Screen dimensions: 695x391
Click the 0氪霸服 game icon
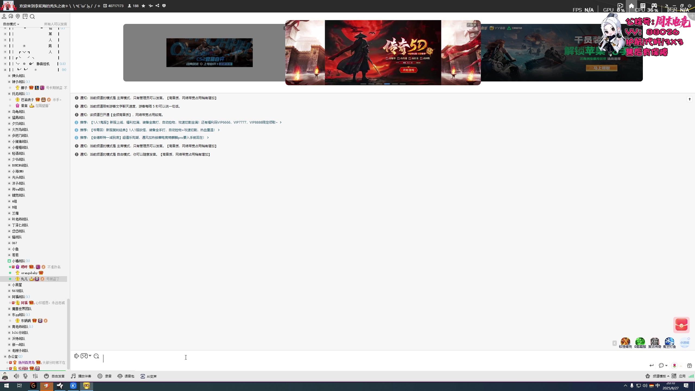pos(640,343)
